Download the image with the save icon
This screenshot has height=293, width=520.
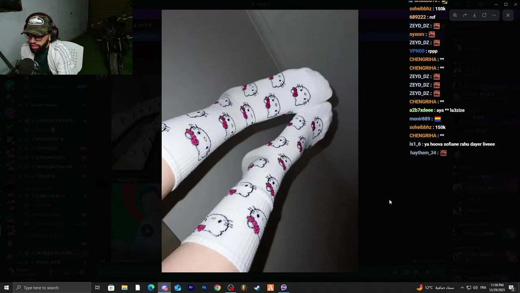tap(474, 15)
